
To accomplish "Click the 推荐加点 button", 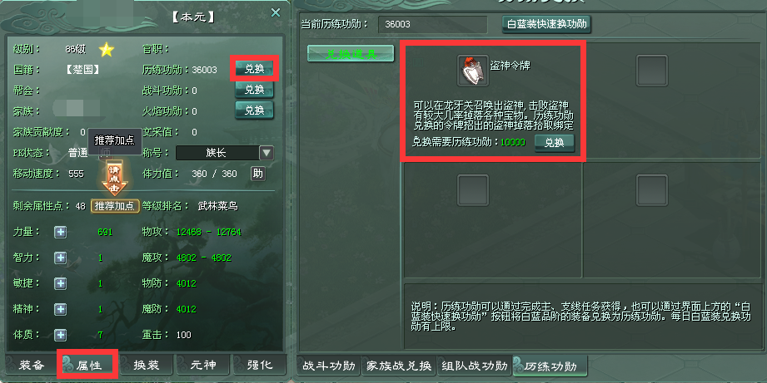I will [x=115, y=205].
